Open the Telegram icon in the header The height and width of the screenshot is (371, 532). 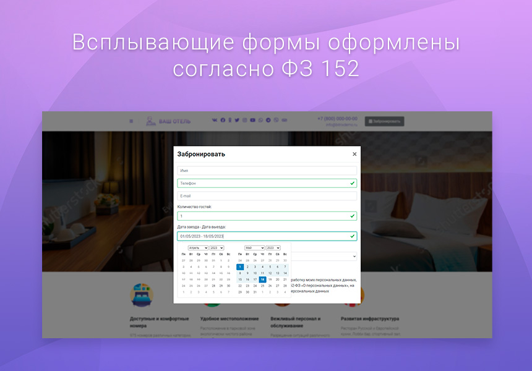coord(268,121)
